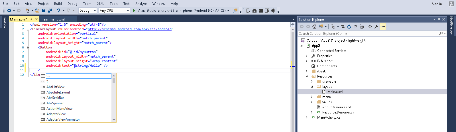Expand the References node
The image size is (456, 132).
(307, 61)
